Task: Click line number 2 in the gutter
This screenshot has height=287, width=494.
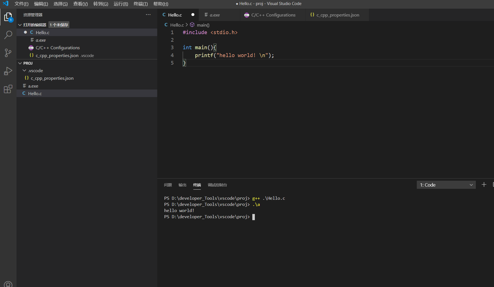Action: pos(172,40)
